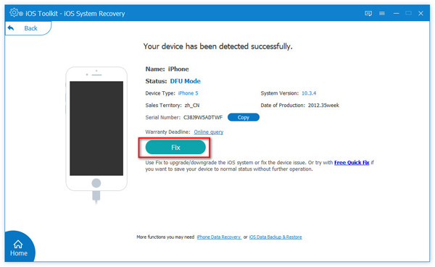The height and width of the screenshot is (267, 435).
Task: Minimize the iOS Toolkit window
Action: pyautogui.click(x=396, y=13)
